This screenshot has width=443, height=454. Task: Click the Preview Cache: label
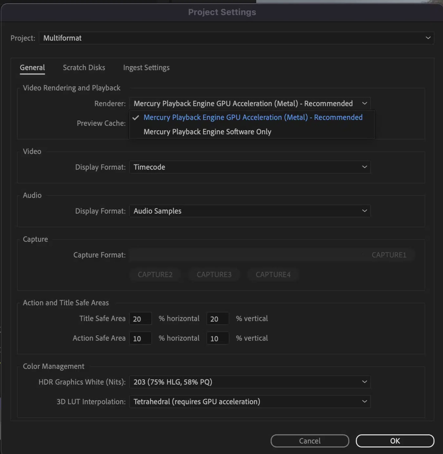pos(101,123)
